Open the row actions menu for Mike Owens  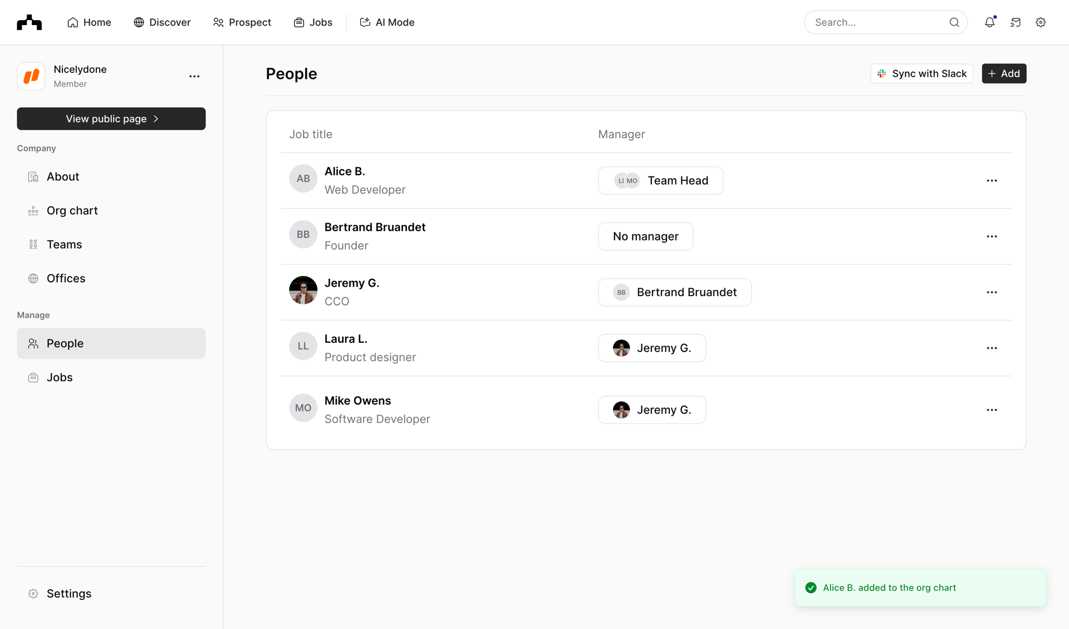(x=992, y=410)
